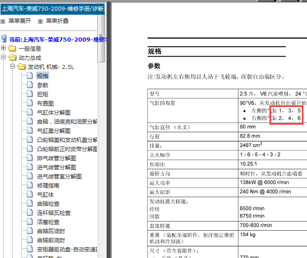Screen dimensions: 307x258
Task: Open the 布置图 page
Action: point(45,103)
